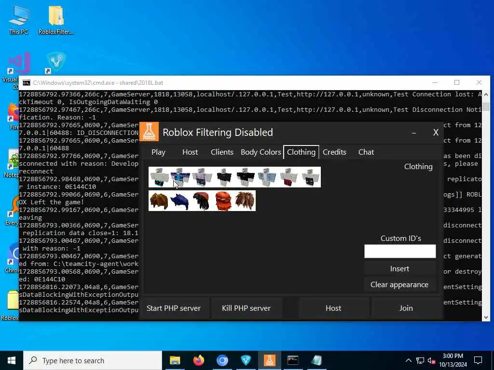Pick the lavender shirt with dark shorts outfit
The width and height of the screenshot is (494, 370).
click(202, 177)
